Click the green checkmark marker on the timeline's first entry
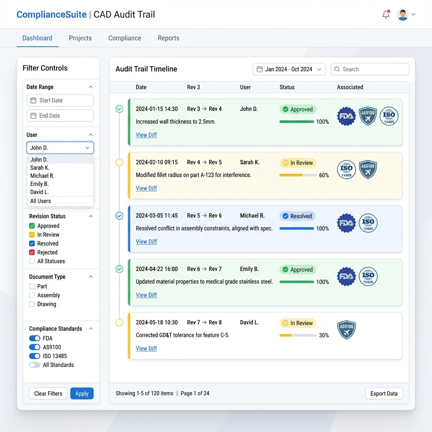The height and width of the screenshot is (432, 432). pyautogui.click(x=119, y=109)
